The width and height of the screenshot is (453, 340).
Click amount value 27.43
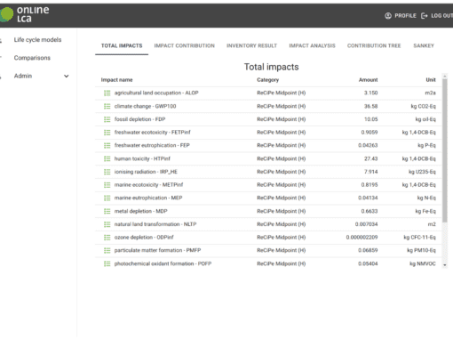pos(370,158)
